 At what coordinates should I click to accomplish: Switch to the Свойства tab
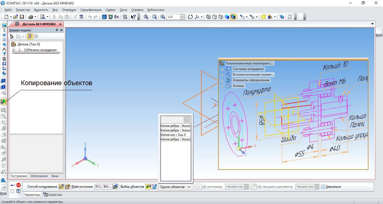pyautogui.click(x=52, y=195)
